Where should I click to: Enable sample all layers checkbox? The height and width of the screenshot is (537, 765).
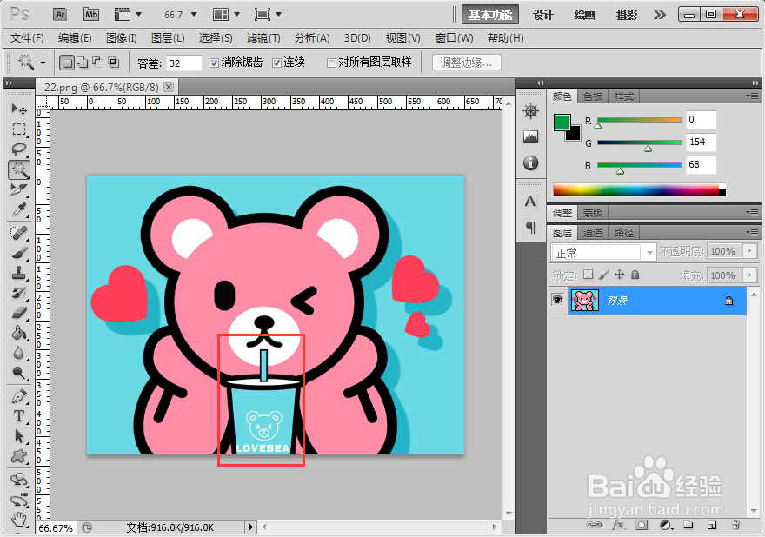pos(331,63)
